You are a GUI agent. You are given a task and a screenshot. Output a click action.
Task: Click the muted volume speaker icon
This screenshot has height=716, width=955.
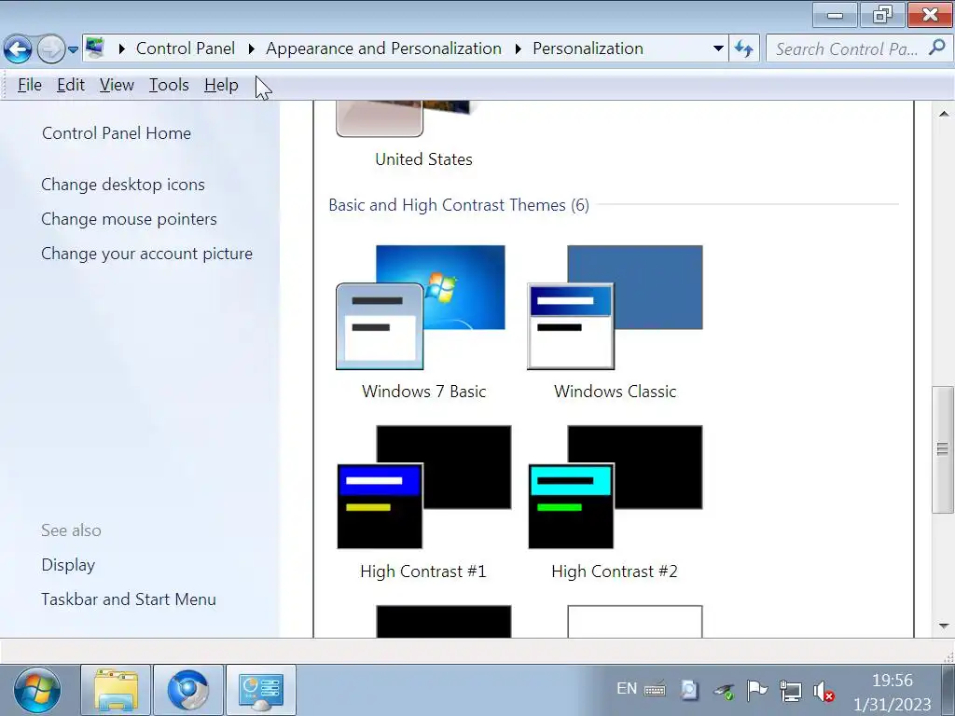click(824, 691)
